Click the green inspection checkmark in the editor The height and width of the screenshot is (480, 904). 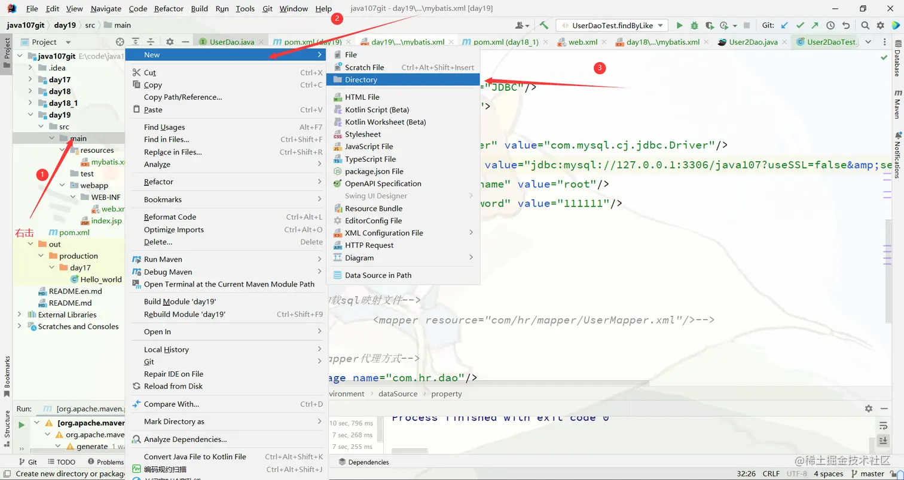(884, 57)
